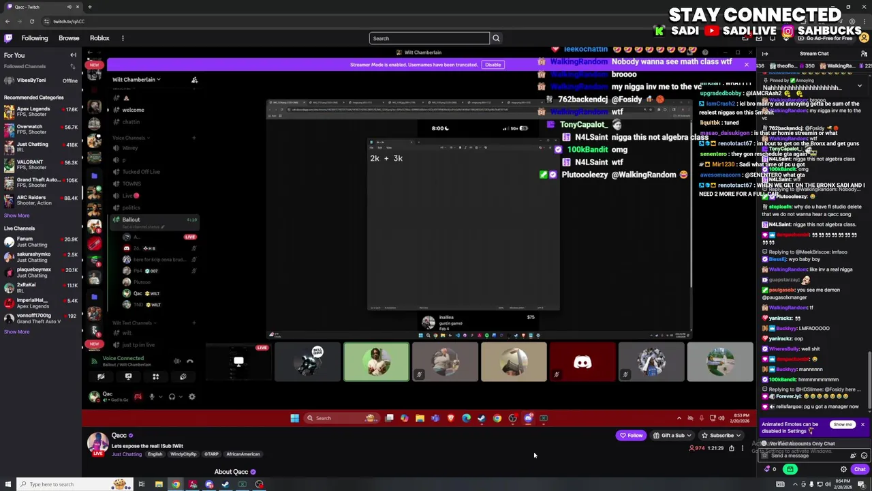Open the server invite people icon
The width and height of the screenshot is (872, 491).
click(194, 80)
